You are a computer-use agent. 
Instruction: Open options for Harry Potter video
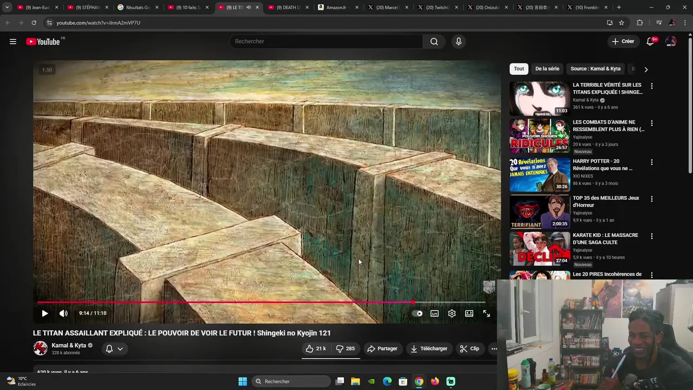[652, 162]
